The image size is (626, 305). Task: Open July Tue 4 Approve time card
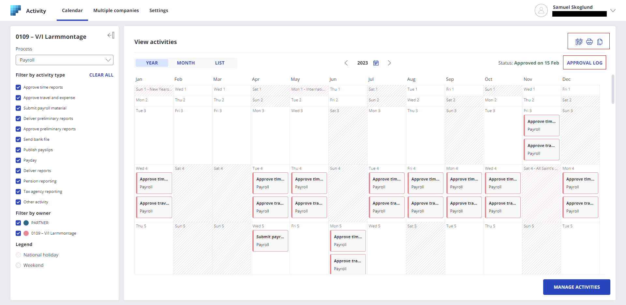(x=387, y=183)
